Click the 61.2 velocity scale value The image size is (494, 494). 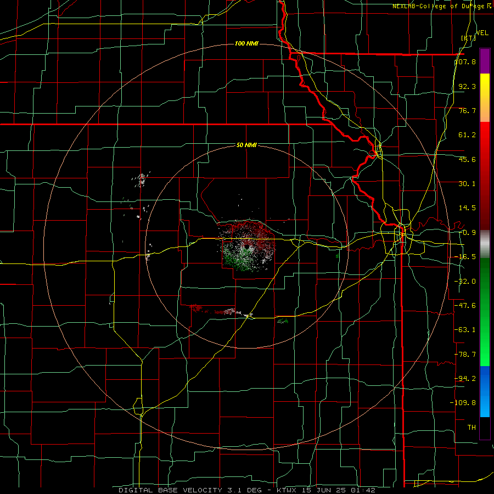tap(467, 135)
